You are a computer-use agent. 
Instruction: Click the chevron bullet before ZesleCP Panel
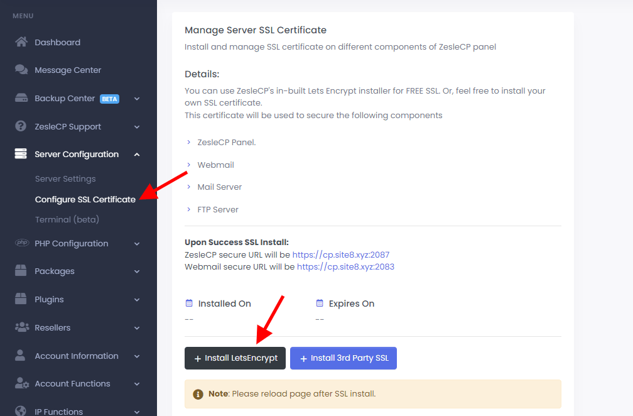188,142
